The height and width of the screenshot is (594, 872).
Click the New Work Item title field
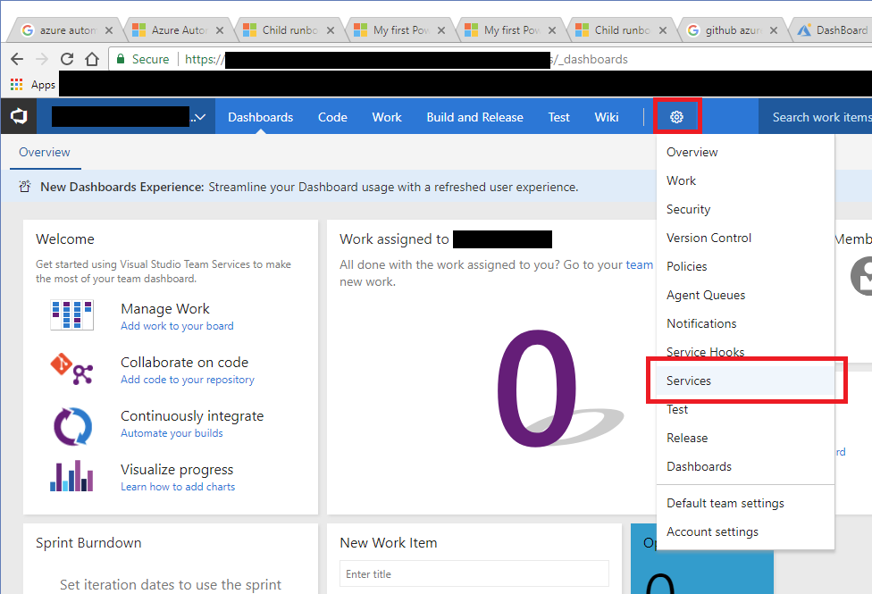474,573
